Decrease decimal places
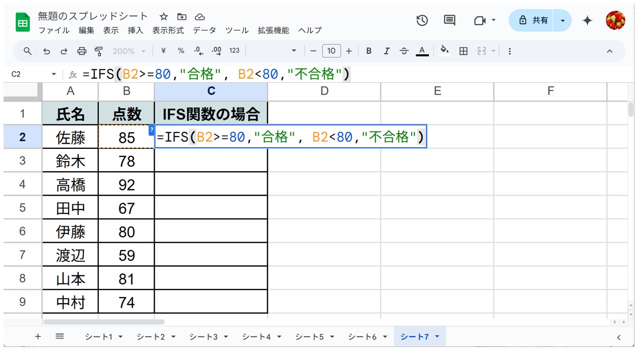The width and height of the screenshot is (638, 350). (198, 51)
